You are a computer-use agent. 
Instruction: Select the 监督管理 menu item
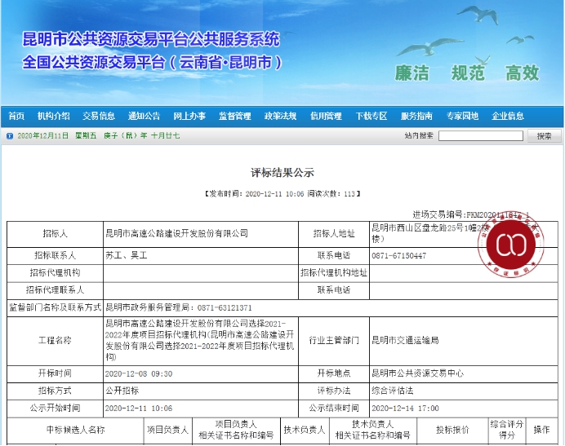point(235,116)
